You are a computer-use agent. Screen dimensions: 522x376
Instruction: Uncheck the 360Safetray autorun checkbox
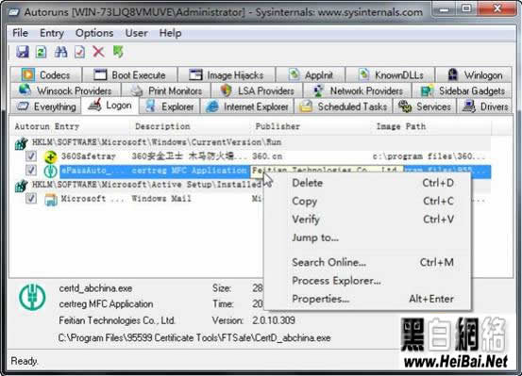[x=30, y=155]
